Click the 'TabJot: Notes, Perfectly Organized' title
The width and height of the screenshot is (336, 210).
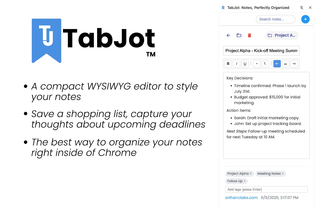click(x=258, y=8)
